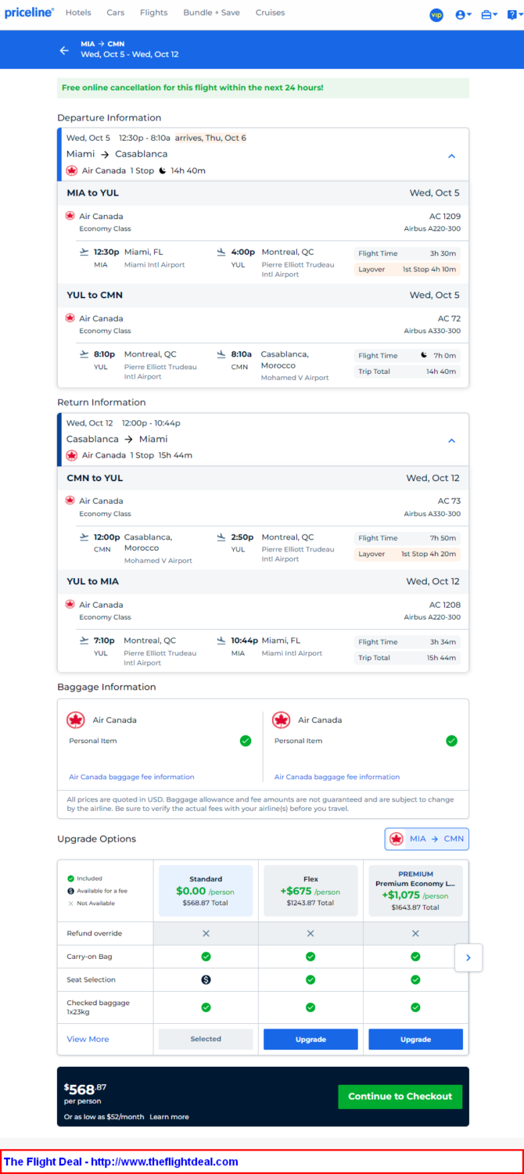Click landing icon next to 2:50p Montreal
The height and width of the screenshot is (1174, 524).
tap(221, 537)
